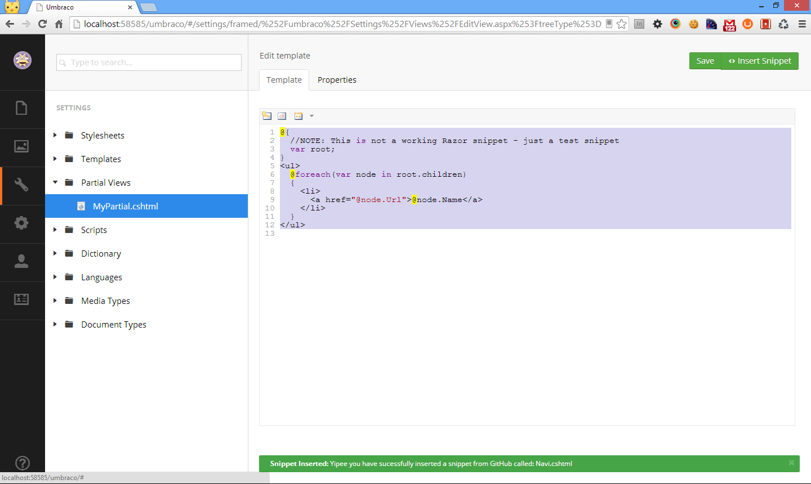Click the recycle arrows extension icon
Image resolution: width=811 pixels, height=484 pixels.
[783, 24]
